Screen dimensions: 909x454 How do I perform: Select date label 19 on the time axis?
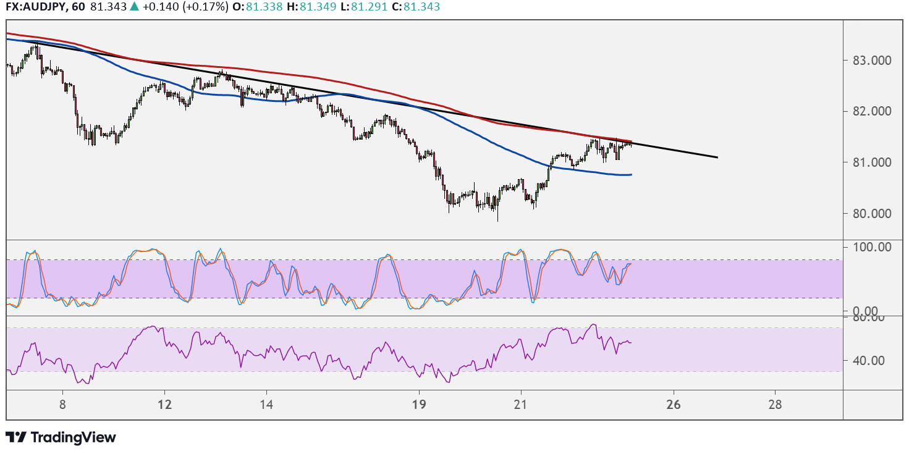pyautogui.click(x=419, y=405)
